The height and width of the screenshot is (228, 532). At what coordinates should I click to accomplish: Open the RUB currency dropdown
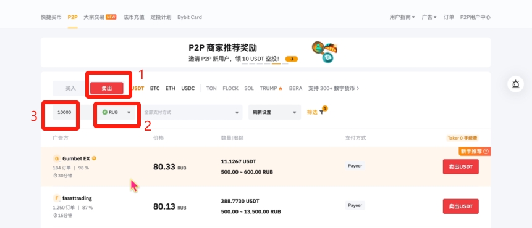coord(116,112)
